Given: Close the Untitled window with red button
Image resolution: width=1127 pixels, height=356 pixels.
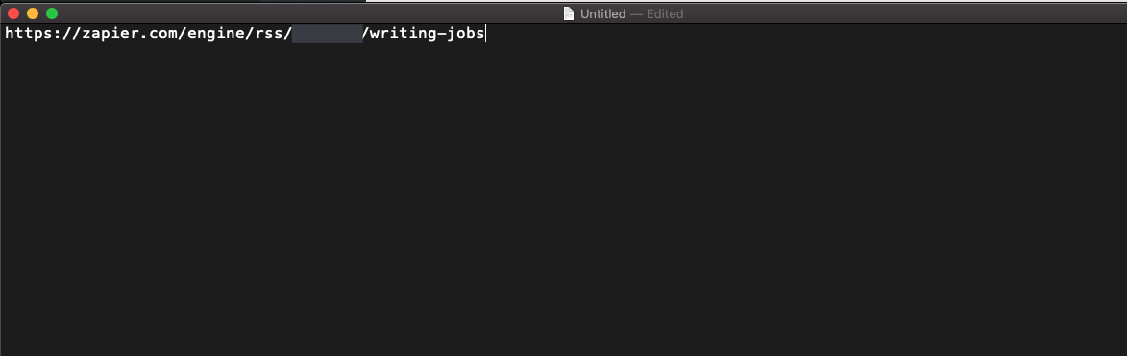Looking at the screenshot, I should (x=13, y=13).
